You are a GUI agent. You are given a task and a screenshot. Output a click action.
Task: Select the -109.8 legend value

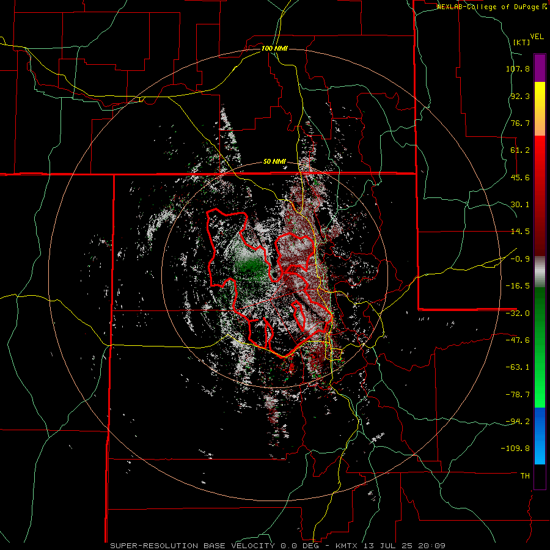tap(515, 449)
